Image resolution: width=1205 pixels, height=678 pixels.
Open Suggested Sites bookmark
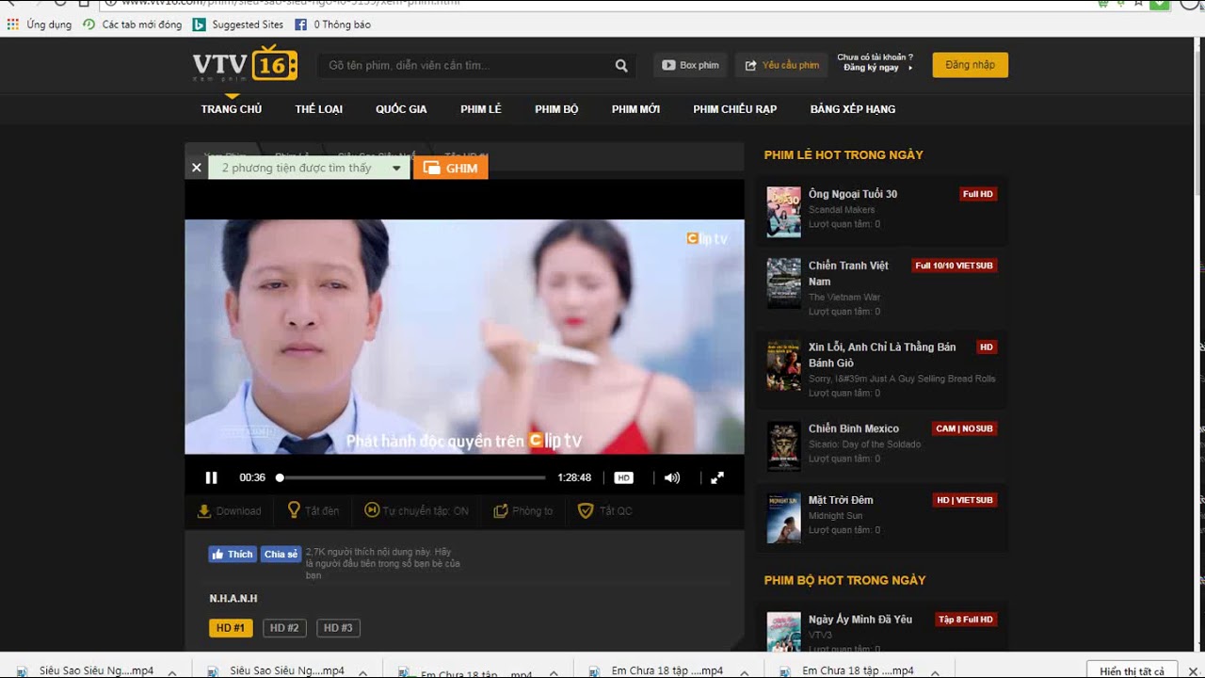(238, 24)
